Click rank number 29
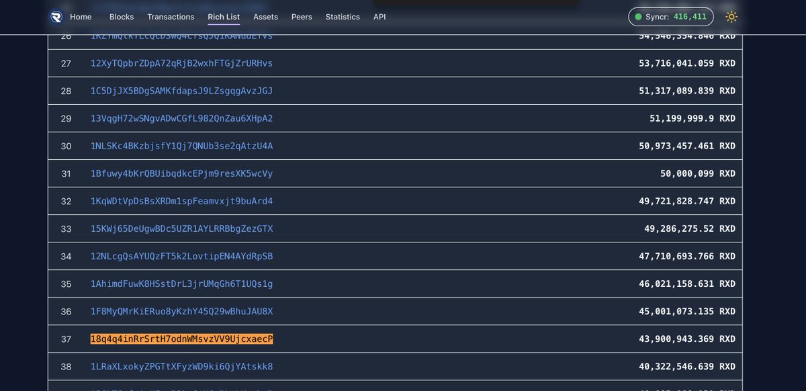This screenshot has width=806, height=391. (66, 118)
